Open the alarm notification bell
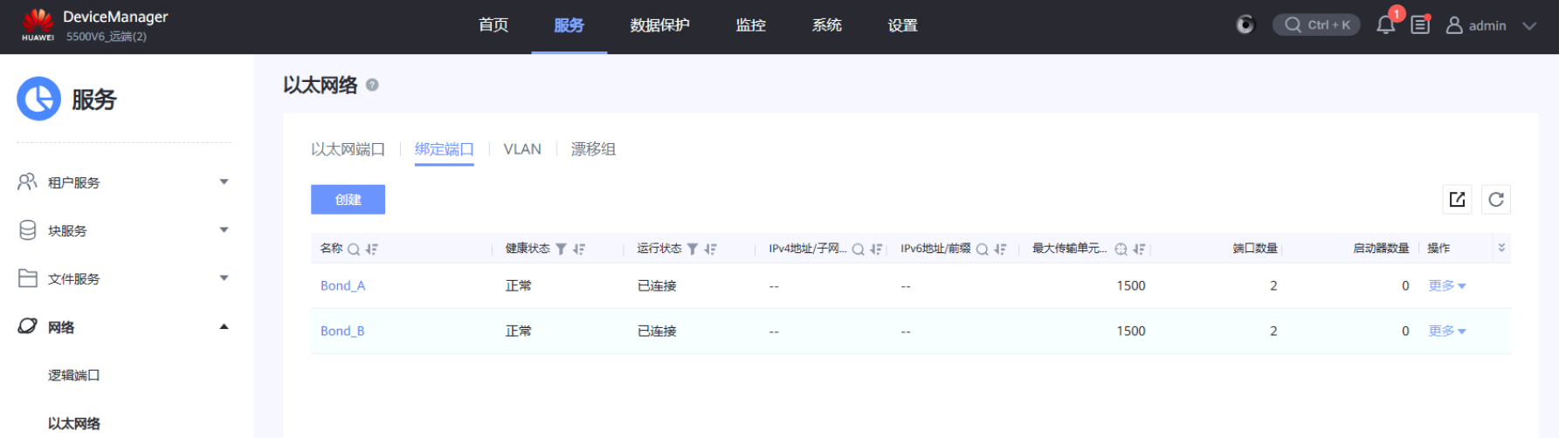 pos(1385,25)
